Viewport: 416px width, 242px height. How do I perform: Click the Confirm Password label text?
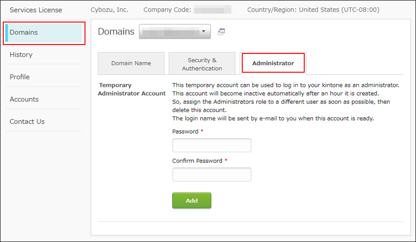pos(197,161)
